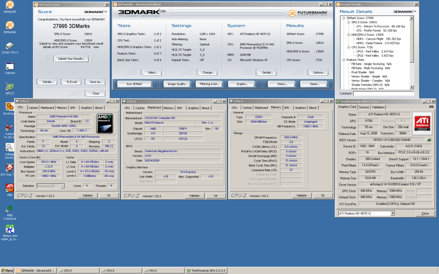This screenshot has height=274, width=439.
Task: Open Voltage Factory desktop icon
Action: (x=10, y=147)
